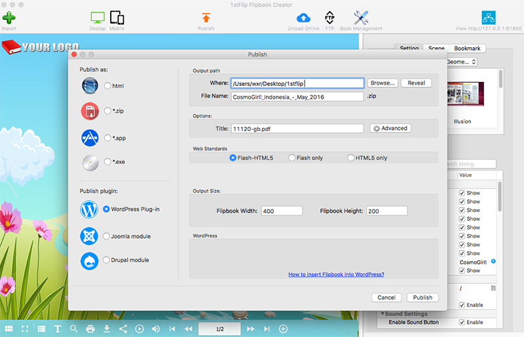Click the Drupal logo icon
524x337 pixels.
pyautogui.click(x=89, y=261)
